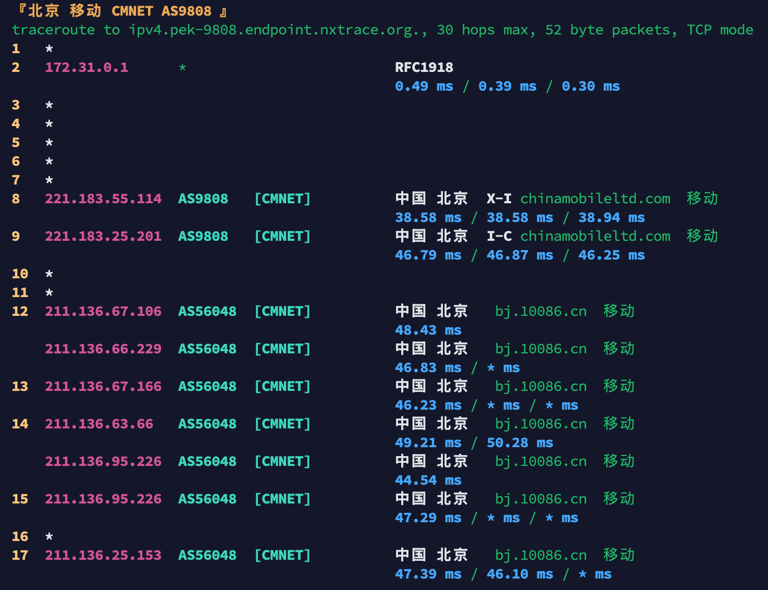Select the RFC1918 label

(x=424, y=68)
